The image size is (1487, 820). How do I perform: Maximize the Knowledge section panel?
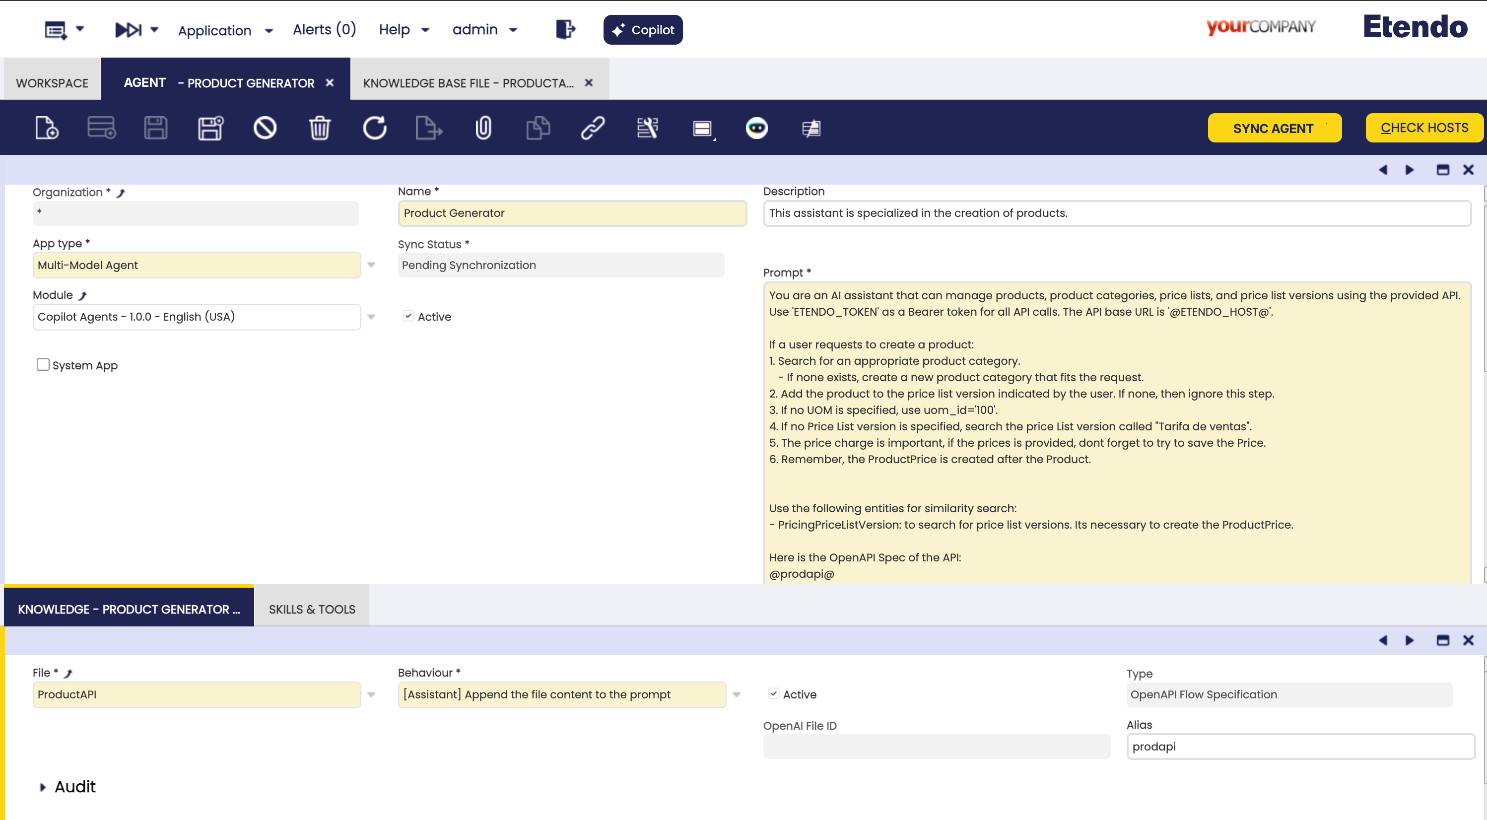(1442, 640)
